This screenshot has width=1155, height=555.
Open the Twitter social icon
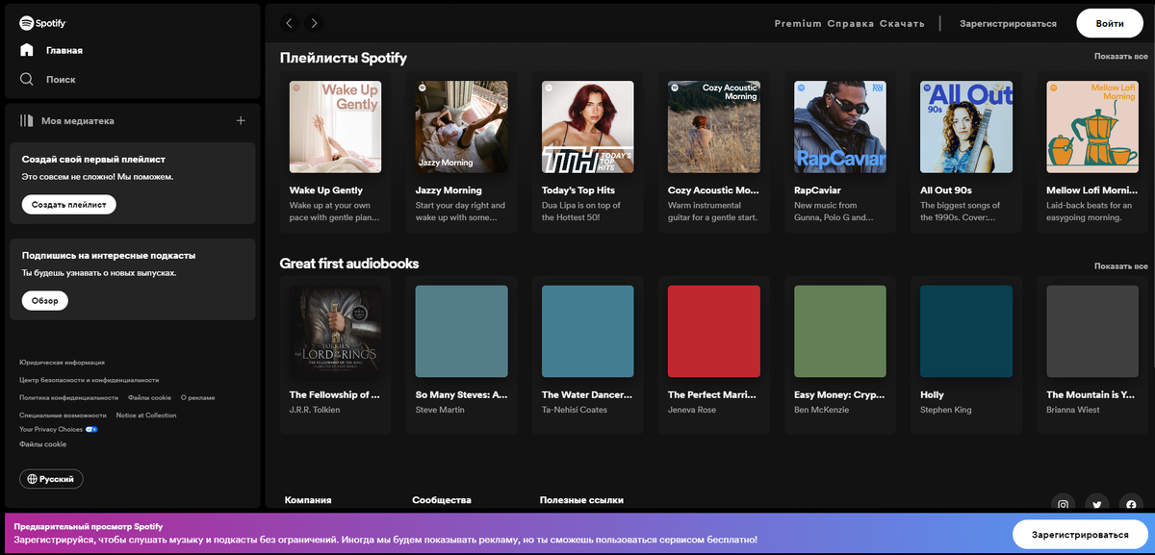1097,505
